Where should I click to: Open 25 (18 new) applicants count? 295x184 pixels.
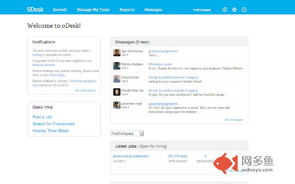[177, 156]
